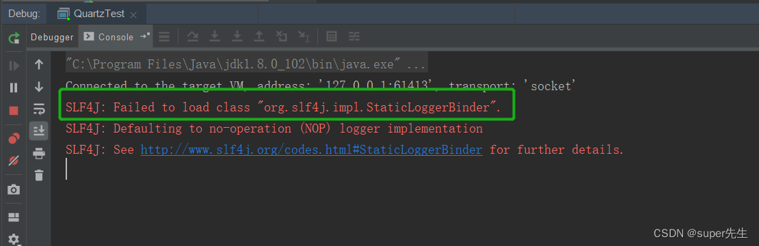Click the Show Execution Point lines icon
759x246 pixels.
pos(165,36)
